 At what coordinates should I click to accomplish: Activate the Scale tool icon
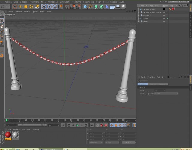[26, 7]
